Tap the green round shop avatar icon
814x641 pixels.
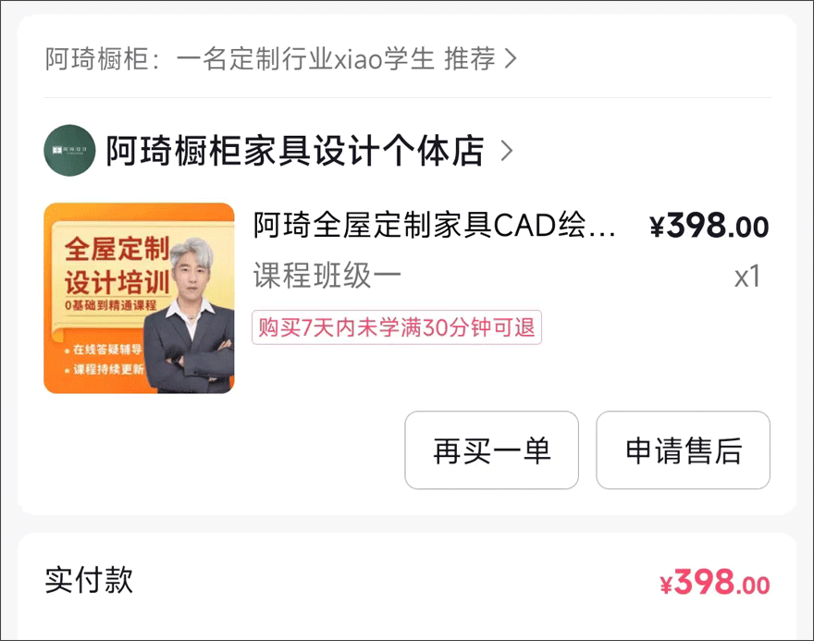coord(69,151)
